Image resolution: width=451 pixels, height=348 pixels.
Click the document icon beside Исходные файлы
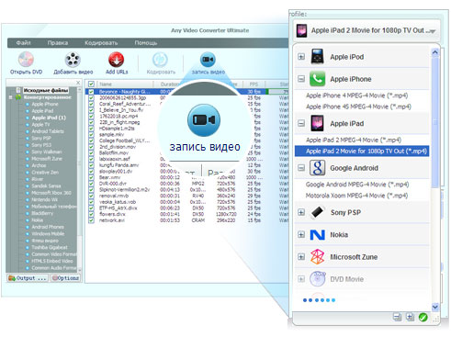point(18,90)
